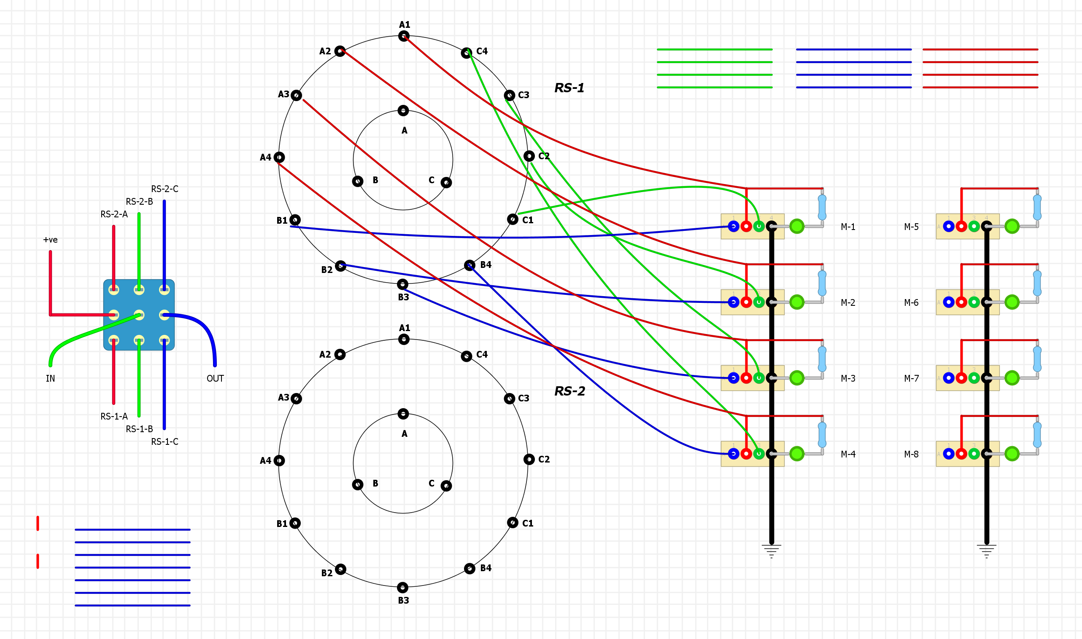Select the RS-2-C wire label

pos(164,189)
